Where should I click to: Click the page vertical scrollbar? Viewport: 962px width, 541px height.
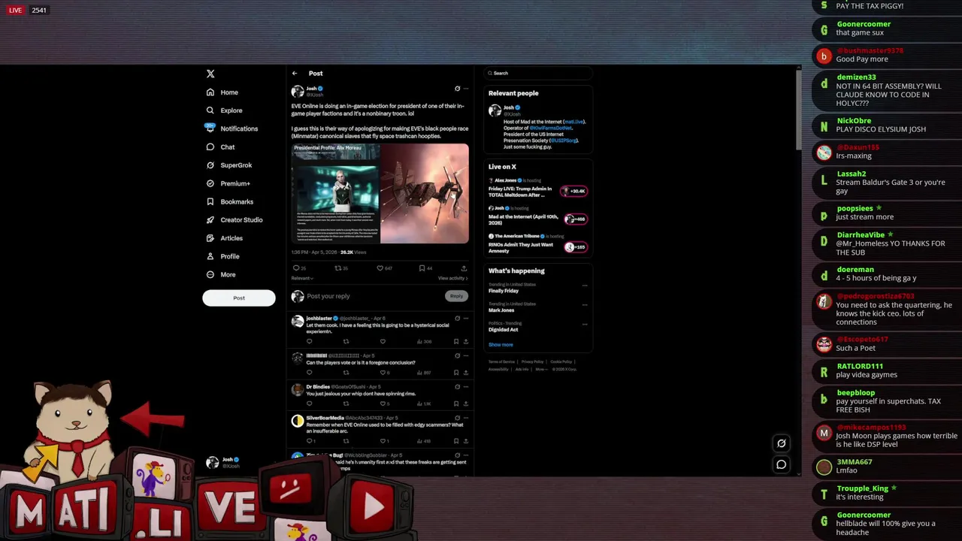coord(798,109)
